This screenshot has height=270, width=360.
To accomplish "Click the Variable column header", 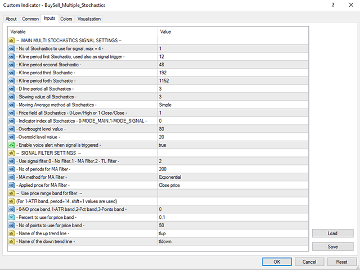I will (x=83, y=31).
